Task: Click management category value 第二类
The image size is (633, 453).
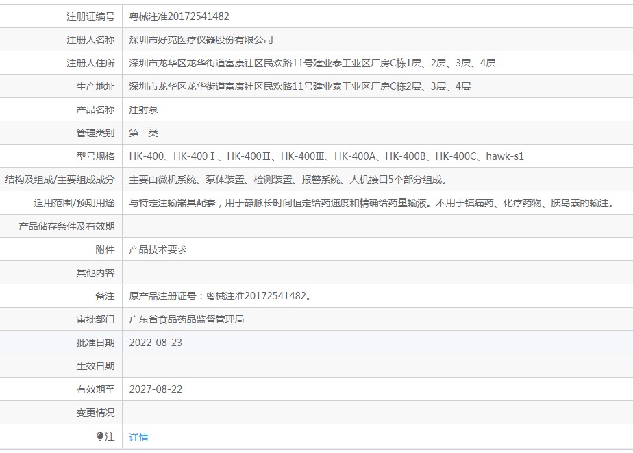Action: [x=143, y=133]
